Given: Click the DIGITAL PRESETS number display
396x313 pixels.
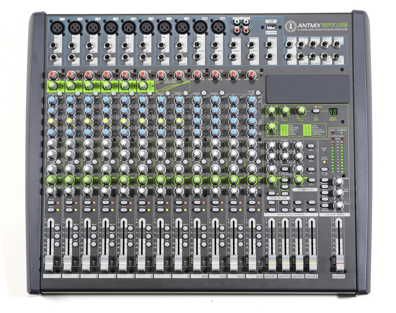Looking at the screenshot, I should (333, 111).
